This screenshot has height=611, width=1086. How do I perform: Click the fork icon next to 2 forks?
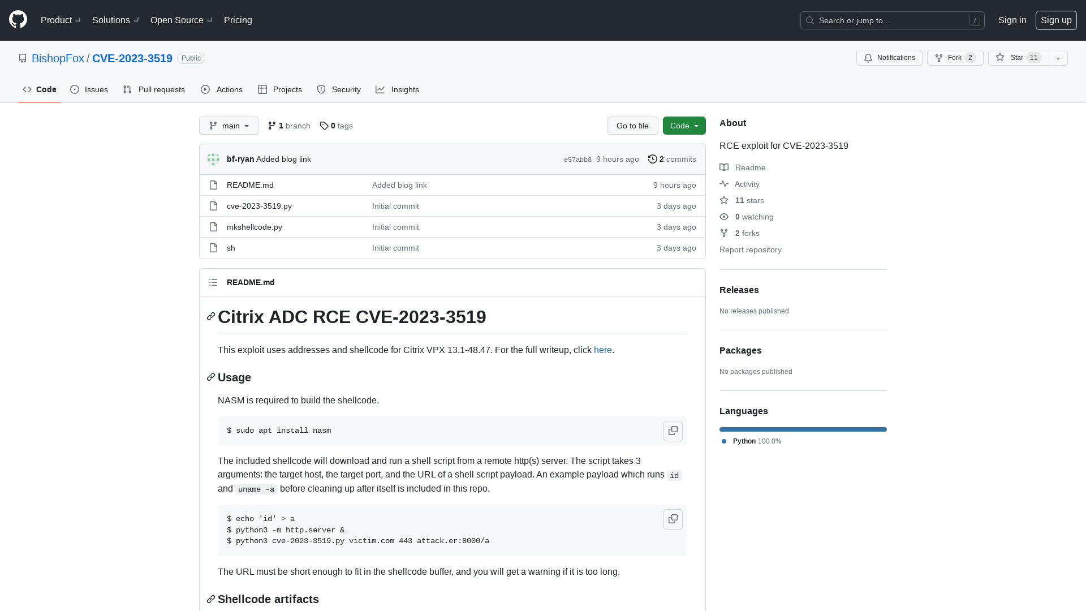(x=724, y=233)
